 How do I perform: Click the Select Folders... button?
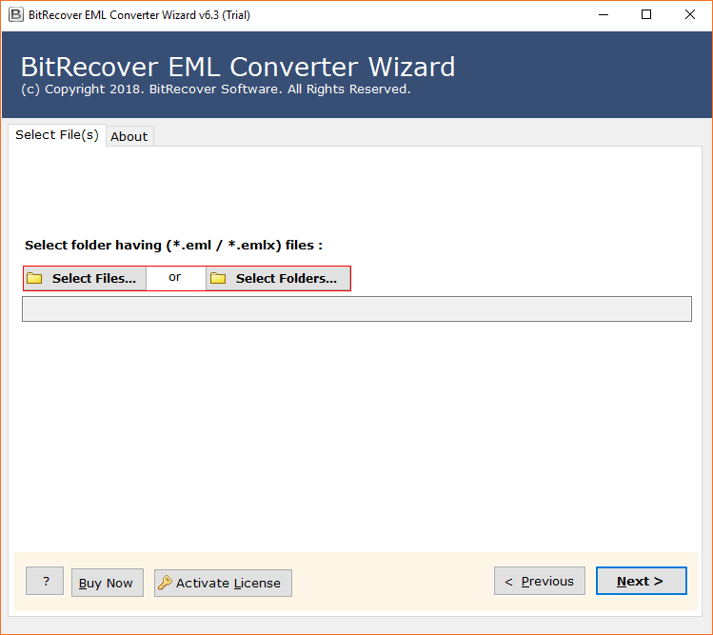(278, 278)
